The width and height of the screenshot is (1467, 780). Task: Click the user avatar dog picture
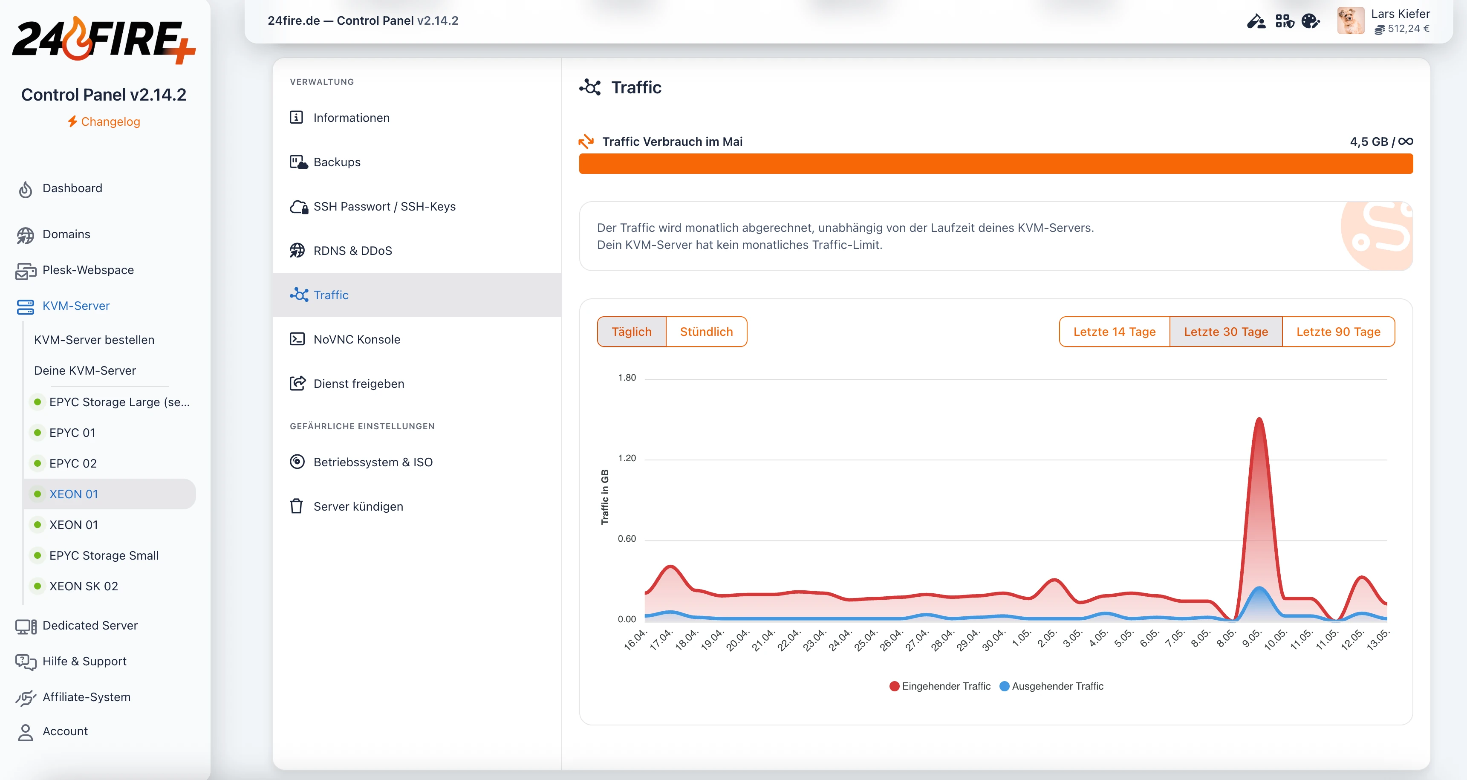[1351, 21]
